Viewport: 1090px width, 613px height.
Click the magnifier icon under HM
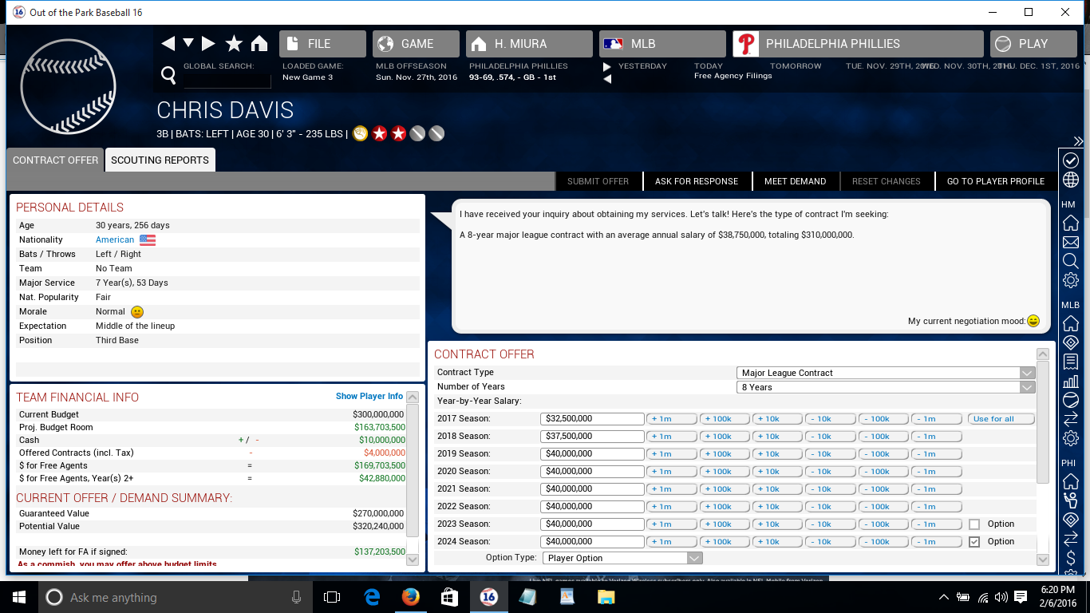tap(1071, 261)
